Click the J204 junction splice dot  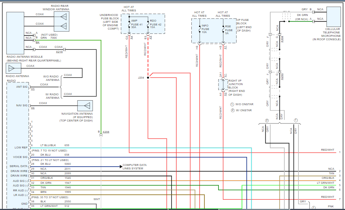[148, 77]
